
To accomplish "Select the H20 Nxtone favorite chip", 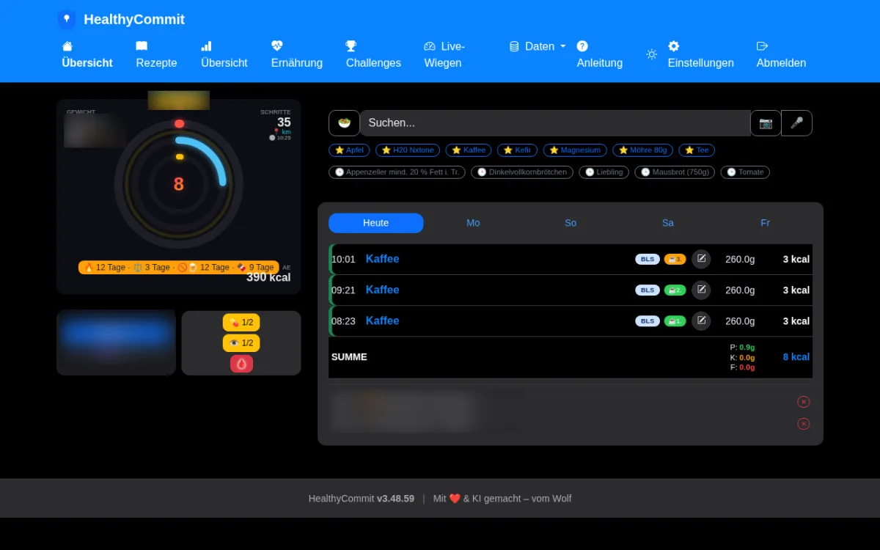I will pos(408,150).
